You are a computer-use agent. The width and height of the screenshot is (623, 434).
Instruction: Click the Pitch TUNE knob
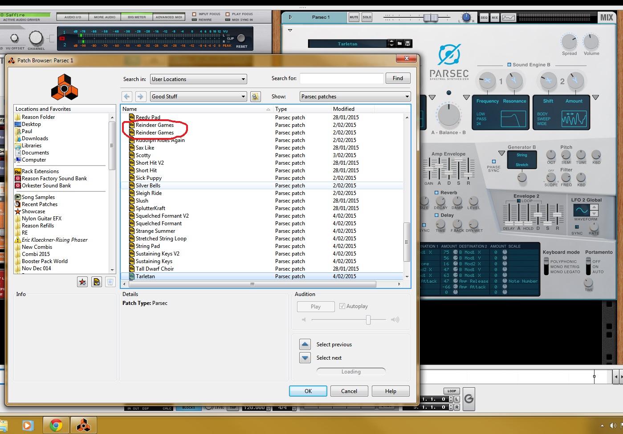581,155
